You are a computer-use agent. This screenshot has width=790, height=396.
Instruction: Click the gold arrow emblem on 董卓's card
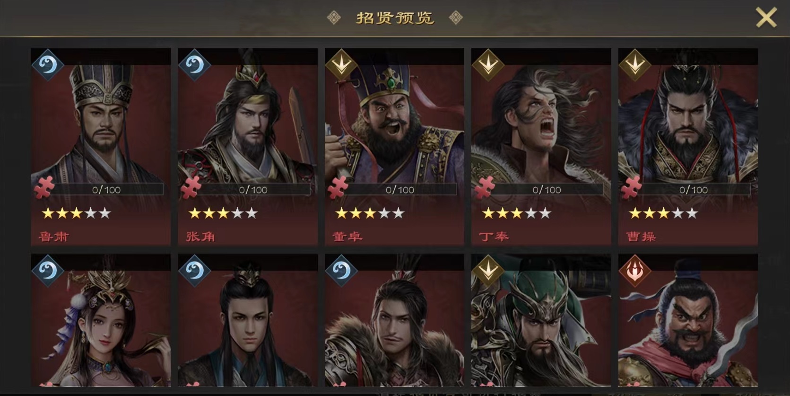pyautogui.click(x=341, y=64)
